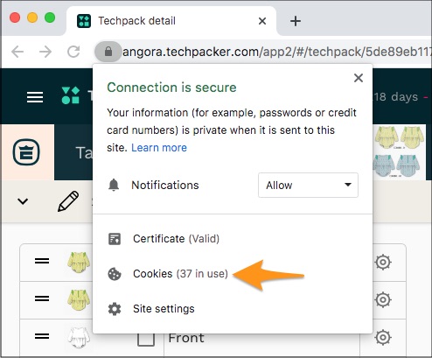Open the archive box sidebar icon

coord(26,152)
